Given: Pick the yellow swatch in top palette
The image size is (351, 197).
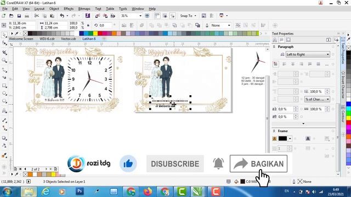Looking at the screenshot, I should coord(95,33).
